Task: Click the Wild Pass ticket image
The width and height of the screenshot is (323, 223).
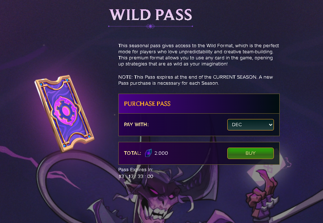Action: (x=64, y=114)
